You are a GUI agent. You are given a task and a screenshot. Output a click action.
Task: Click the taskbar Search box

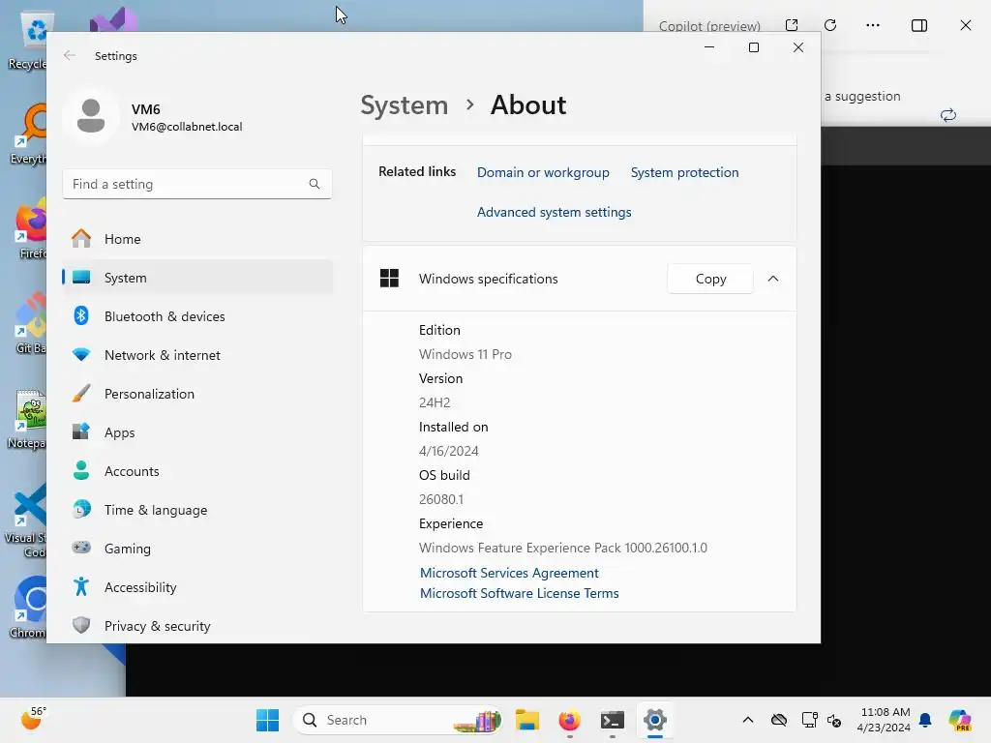pyautogui.click(x=398, y=720)
